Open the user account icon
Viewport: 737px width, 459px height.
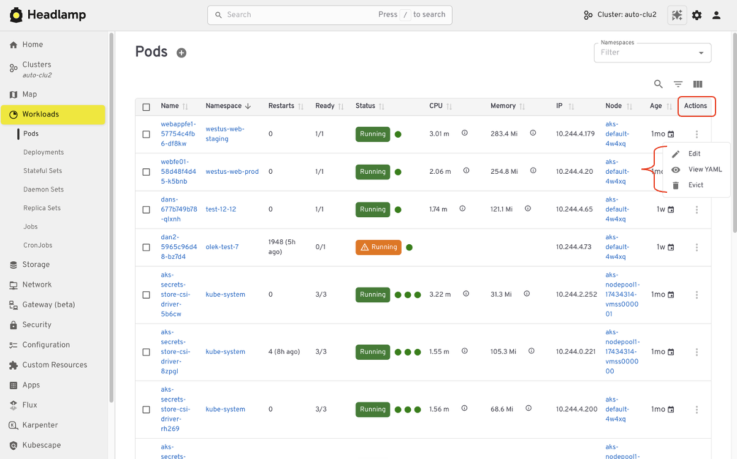[x=716, y=15]
